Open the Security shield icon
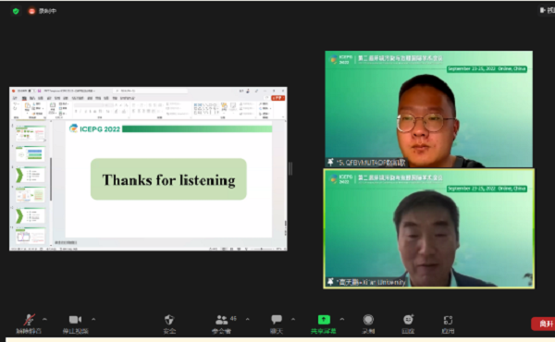The width and height of the screenshot is (555, 342). click(169, 320)
